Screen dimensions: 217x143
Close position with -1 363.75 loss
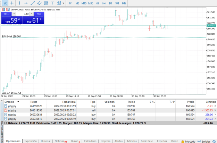(x=215, y=110)
